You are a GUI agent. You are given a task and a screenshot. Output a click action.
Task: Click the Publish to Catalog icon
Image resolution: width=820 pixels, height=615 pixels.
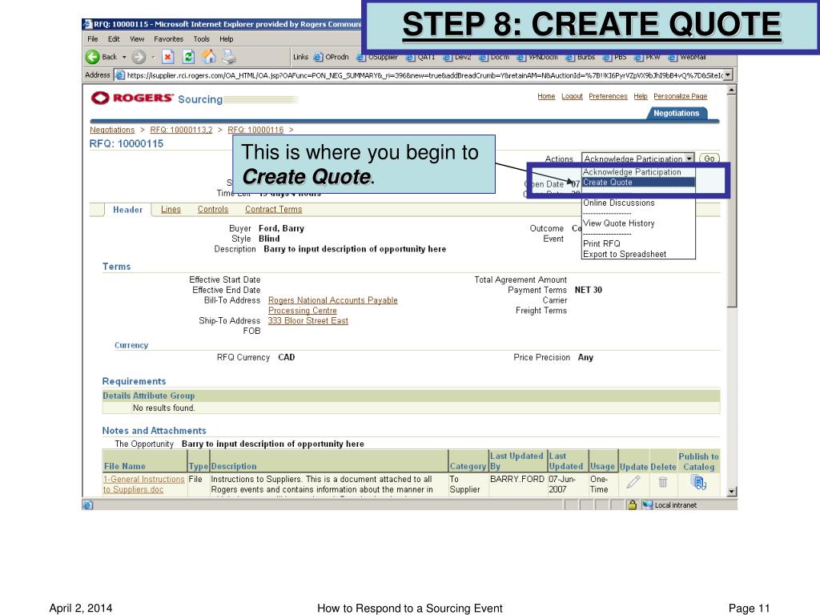(x=698, y=481)
